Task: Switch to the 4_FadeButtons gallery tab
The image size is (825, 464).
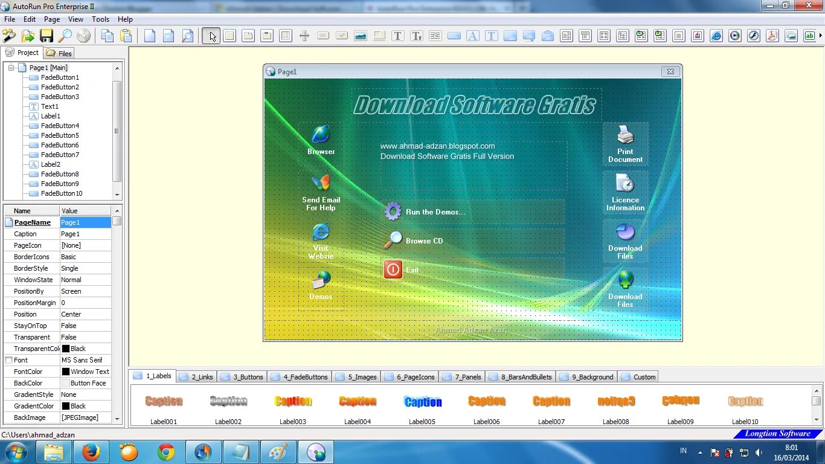Action: [x=299, y=376]
